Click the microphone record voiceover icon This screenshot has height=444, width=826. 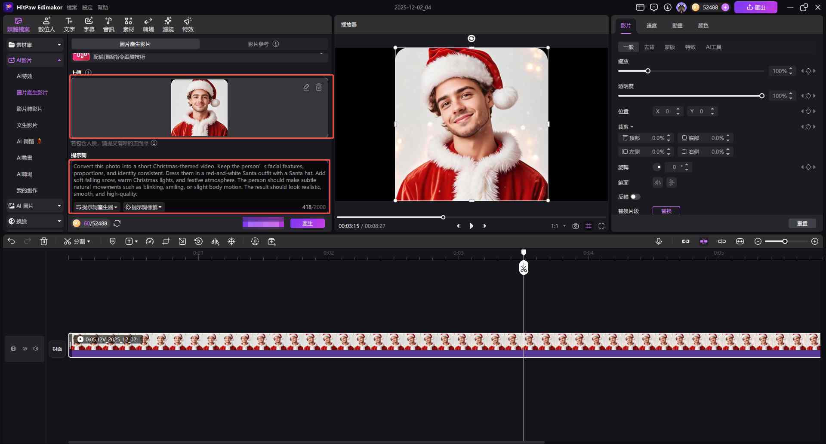[658, 241]
